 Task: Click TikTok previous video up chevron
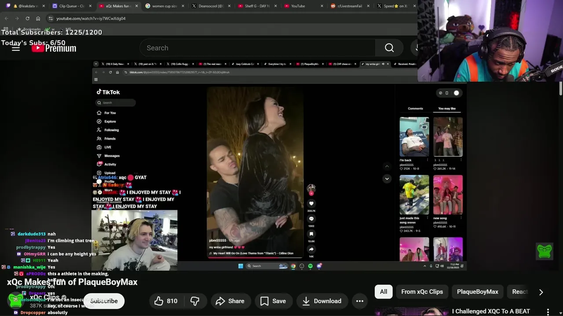pyautogui.click(x=387, y=166)
